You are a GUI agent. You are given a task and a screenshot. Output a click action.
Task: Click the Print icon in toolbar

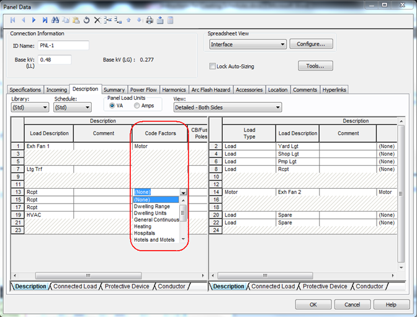(x=150, y=20)
